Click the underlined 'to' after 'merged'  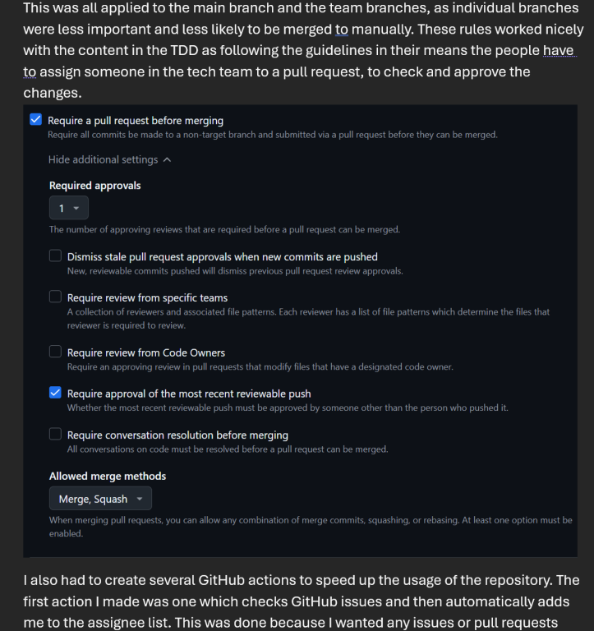342,30
